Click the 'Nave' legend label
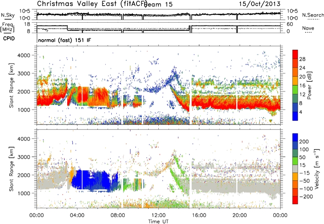This screenshot has width=324, height=224. pyautogui.click(x=308, y=28)
